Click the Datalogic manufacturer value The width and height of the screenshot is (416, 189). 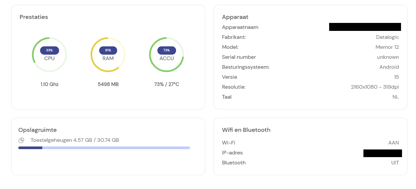[387, 37]
